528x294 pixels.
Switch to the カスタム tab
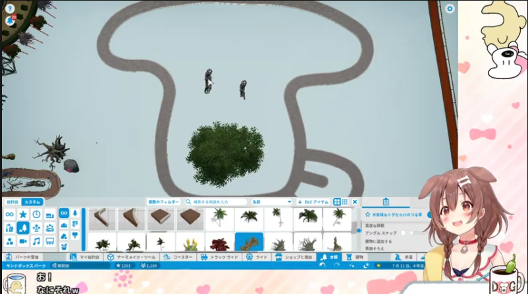pos(32,202)
